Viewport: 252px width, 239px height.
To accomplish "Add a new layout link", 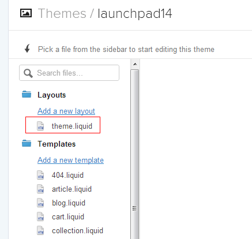I will point(66,111).
